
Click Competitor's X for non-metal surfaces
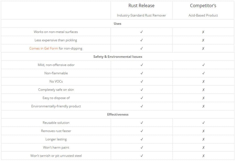[203, 32]
